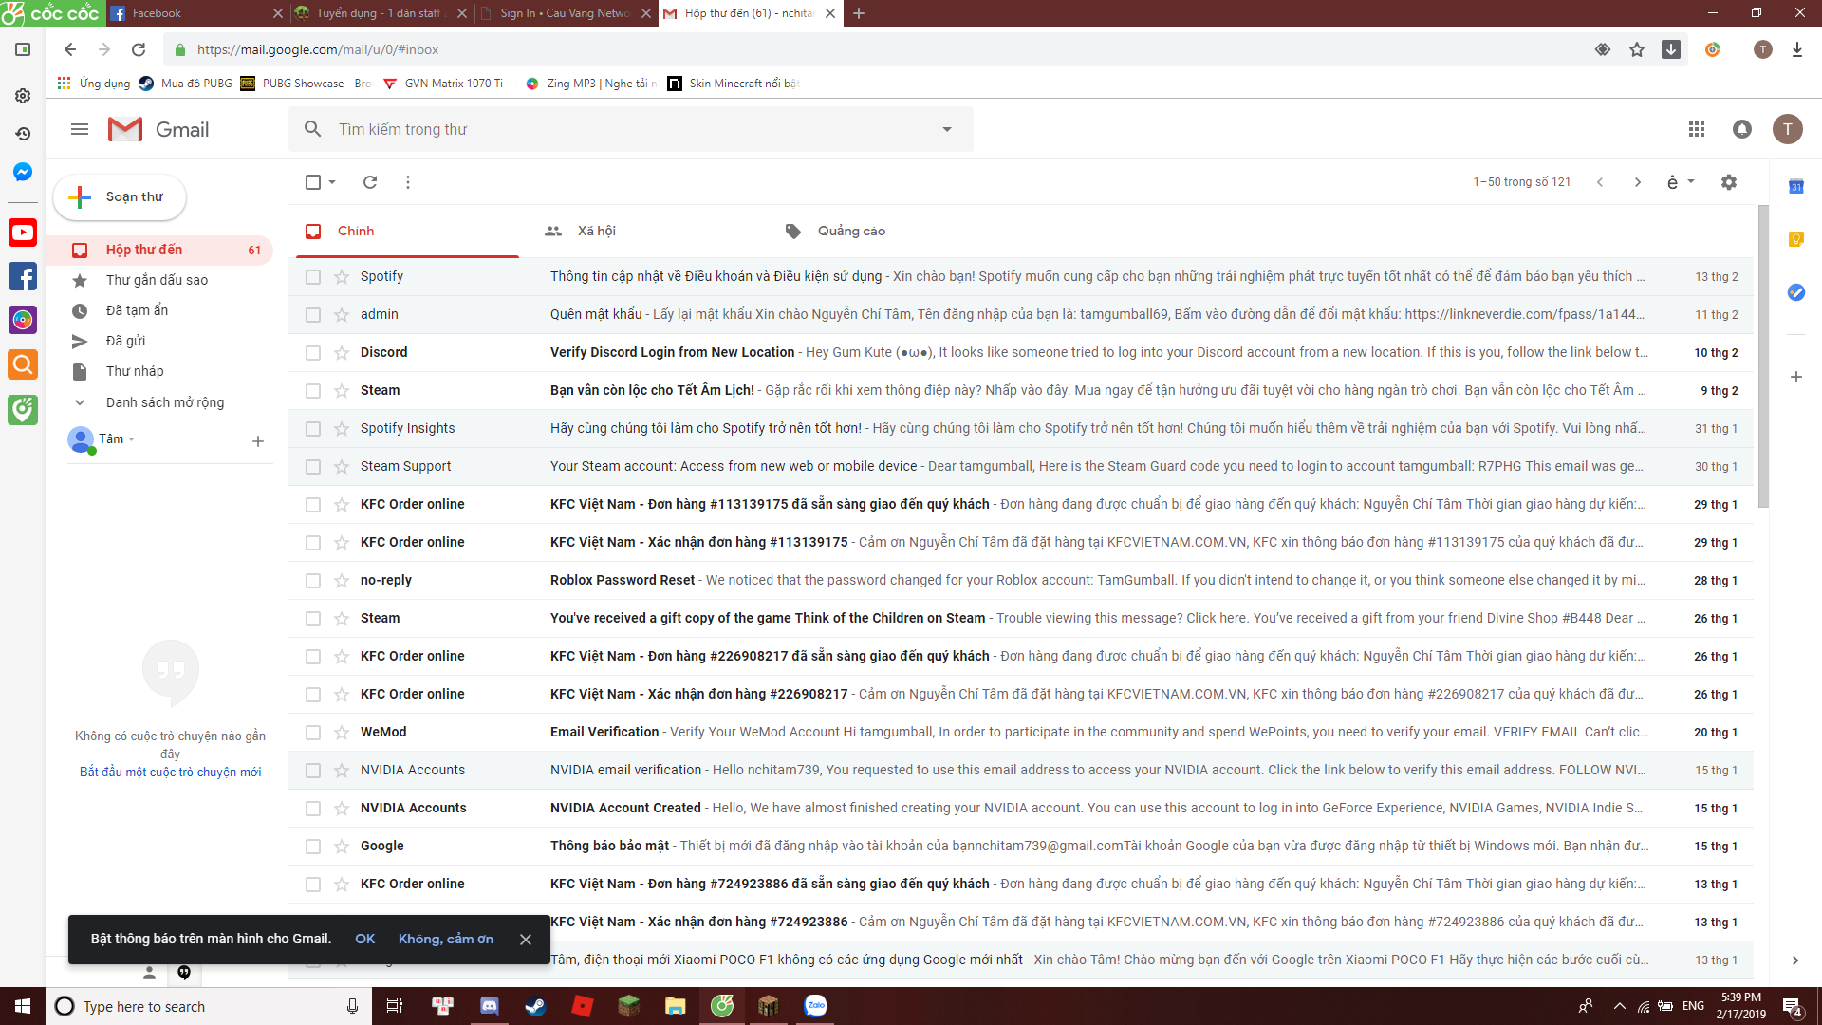The height and width of the screenshot is (1025, 1822).
Task: Check the select-all emails checkbox
Action: tap(312, 181)
